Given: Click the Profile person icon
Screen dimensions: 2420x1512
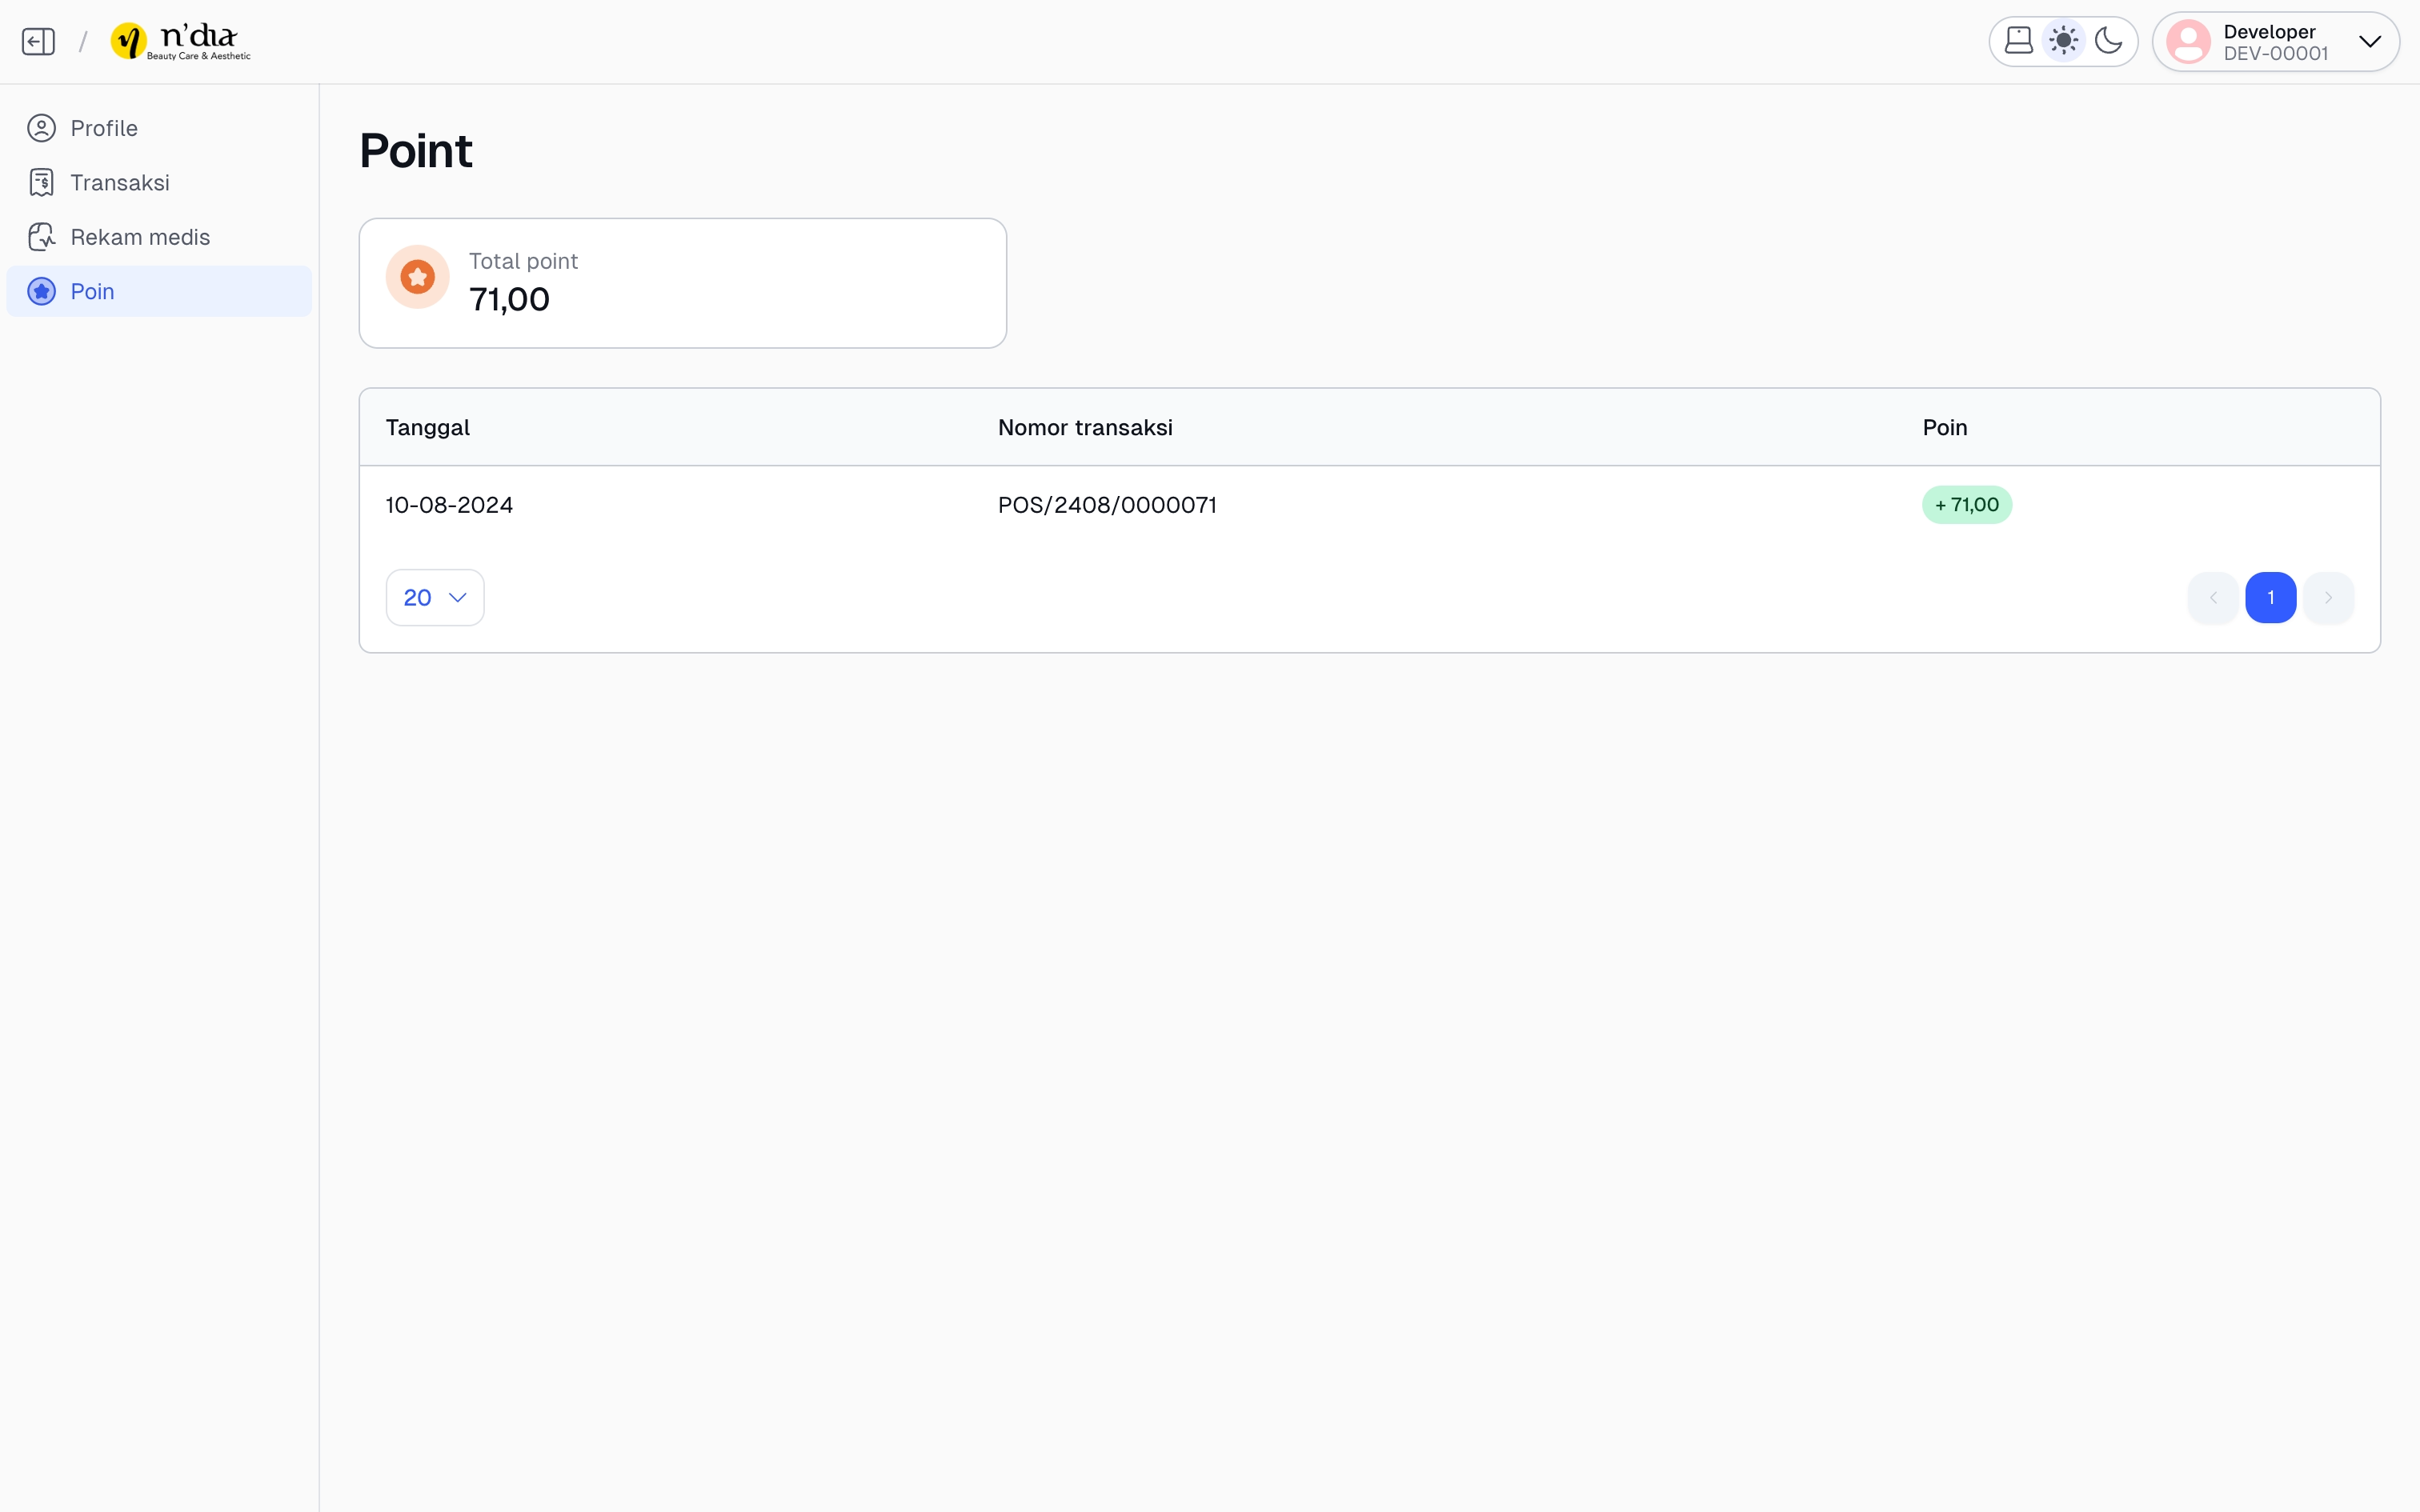Looking at the screenshot, I should 41,128.
